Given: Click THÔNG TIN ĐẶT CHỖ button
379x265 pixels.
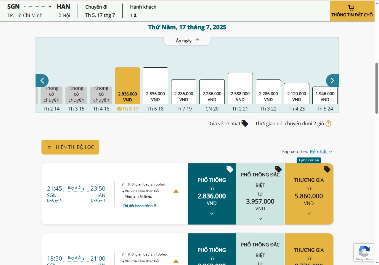Looking at the screenshot, I should click(x=352, y=11).
